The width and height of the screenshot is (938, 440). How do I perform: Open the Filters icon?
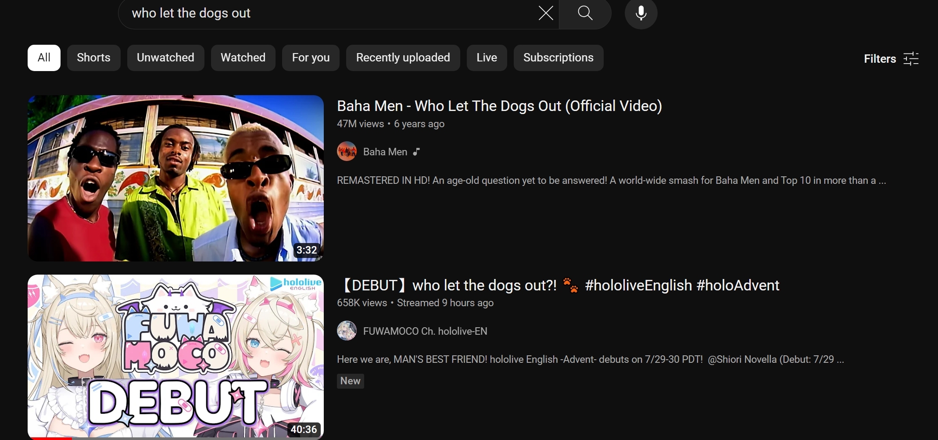(911, 58)
